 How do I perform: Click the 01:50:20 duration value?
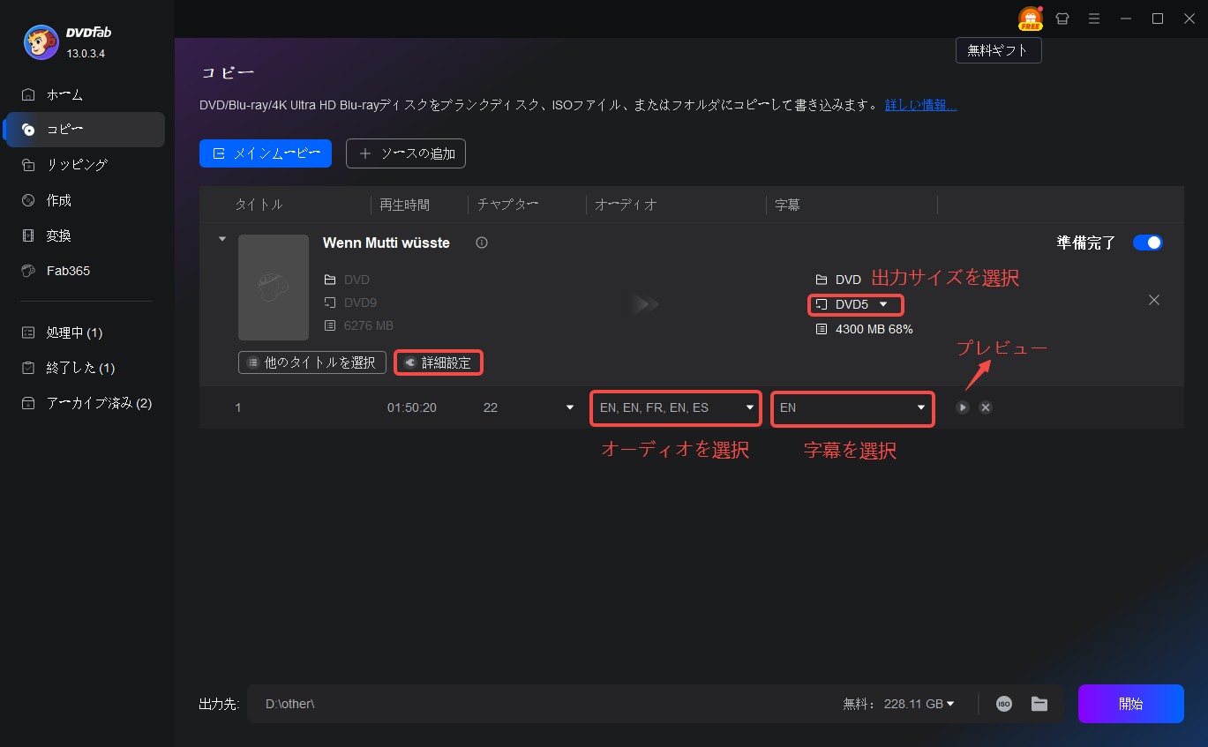coord(411,407)
